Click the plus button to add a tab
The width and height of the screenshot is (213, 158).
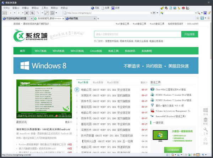click(x=98, y=18)
